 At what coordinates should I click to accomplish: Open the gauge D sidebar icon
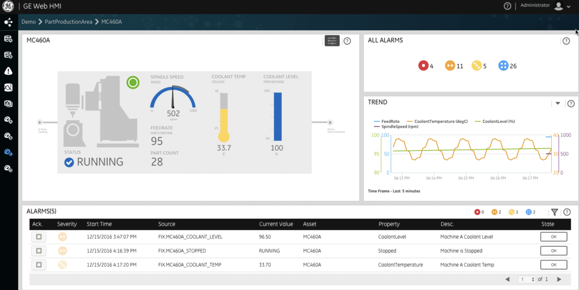8,169
